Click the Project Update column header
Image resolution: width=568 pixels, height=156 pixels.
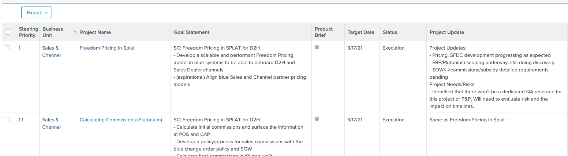click(446, 32)
